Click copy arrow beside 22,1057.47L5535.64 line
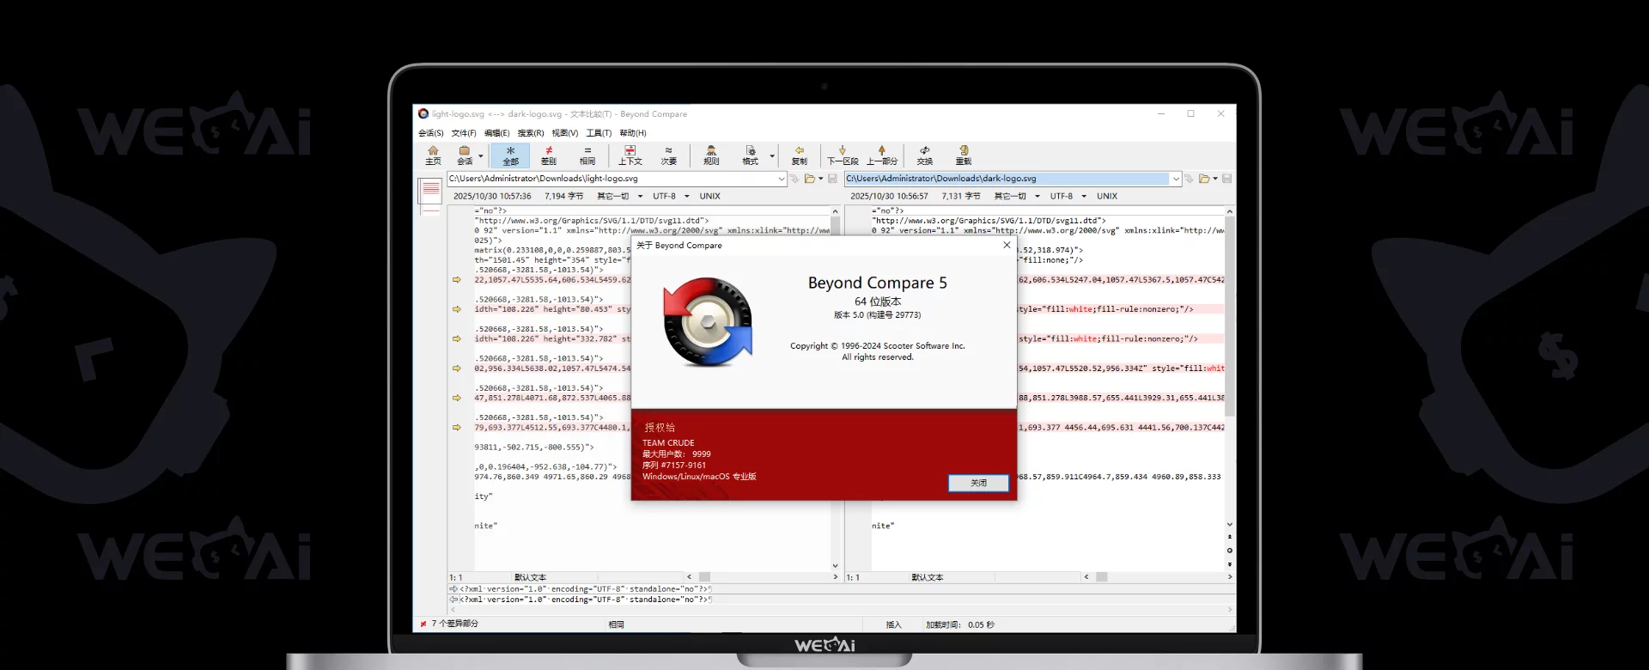1649x670 pixels. point(456,280)
